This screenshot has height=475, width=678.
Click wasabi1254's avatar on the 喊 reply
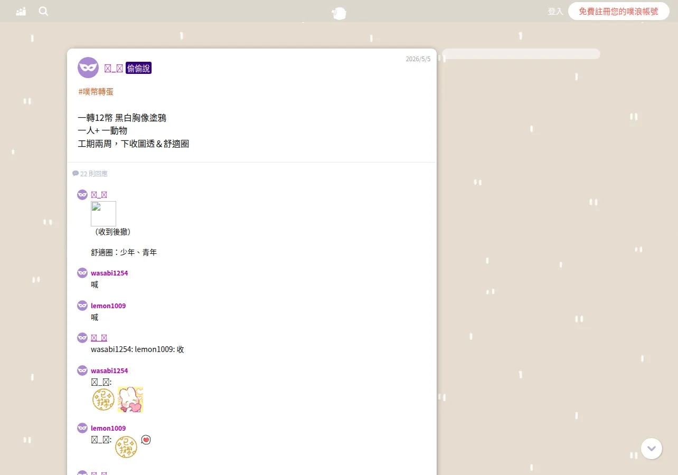tap(82, 273)
